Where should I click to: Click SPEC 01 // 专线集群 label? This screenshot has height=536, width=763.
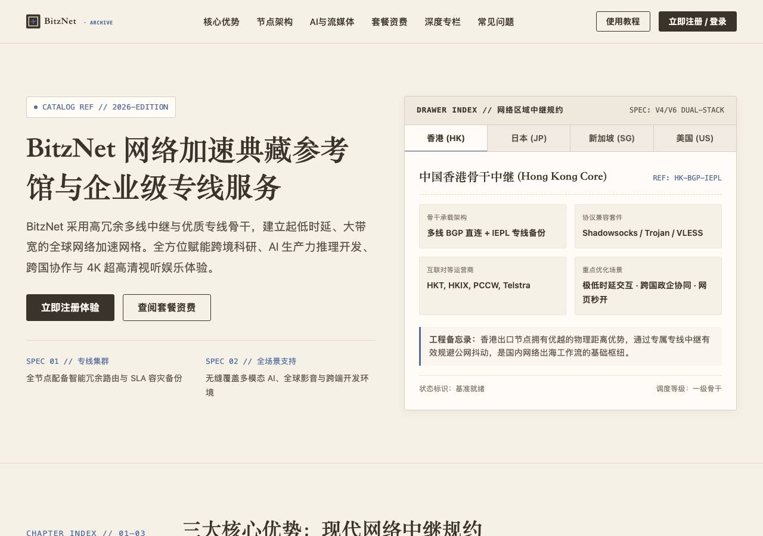pyautogui.click(x=67, y=361)
